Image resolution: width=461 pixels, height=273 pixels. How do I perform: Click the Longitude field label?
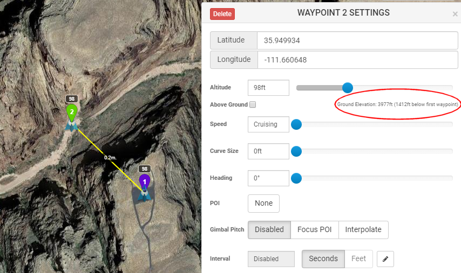coord(234,60)
